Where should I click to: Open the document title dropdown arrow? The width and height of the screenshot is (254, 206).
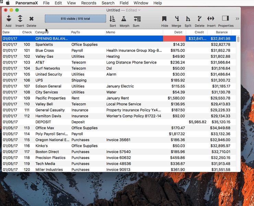click(x=139, y=10)
